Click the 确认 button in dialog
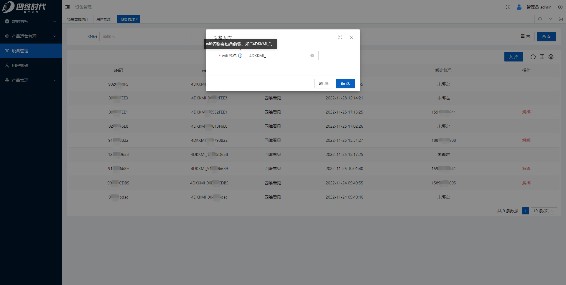This screenshot has width=566, height=285. [x=345, y=84]
